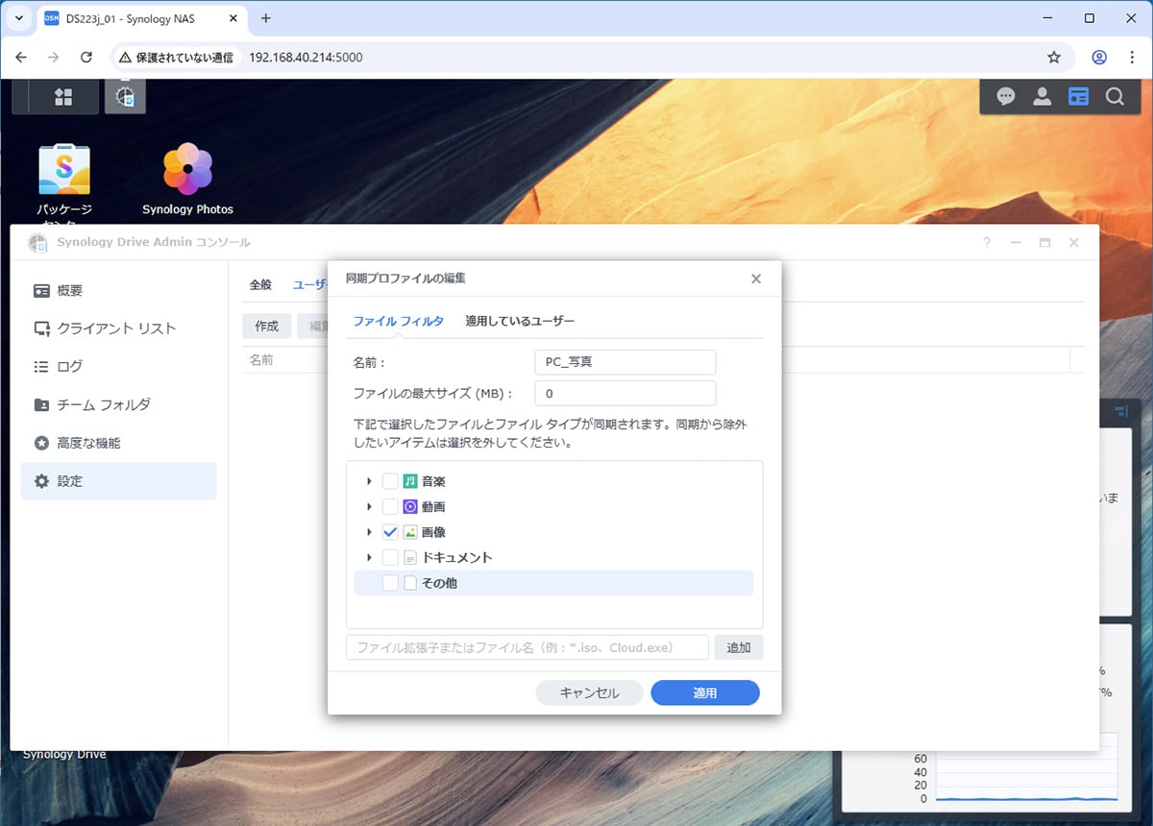Open the DSM widgets panel icon
The image size is (1153, 826).
[1079, 97]
